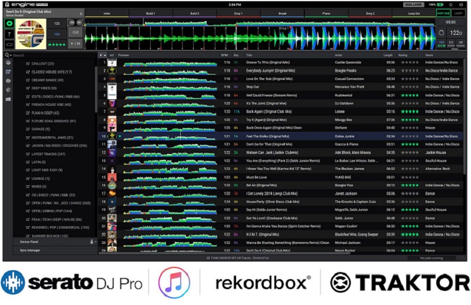Sort tracks by Rating column header
The image size is (471, 305).
403,55
